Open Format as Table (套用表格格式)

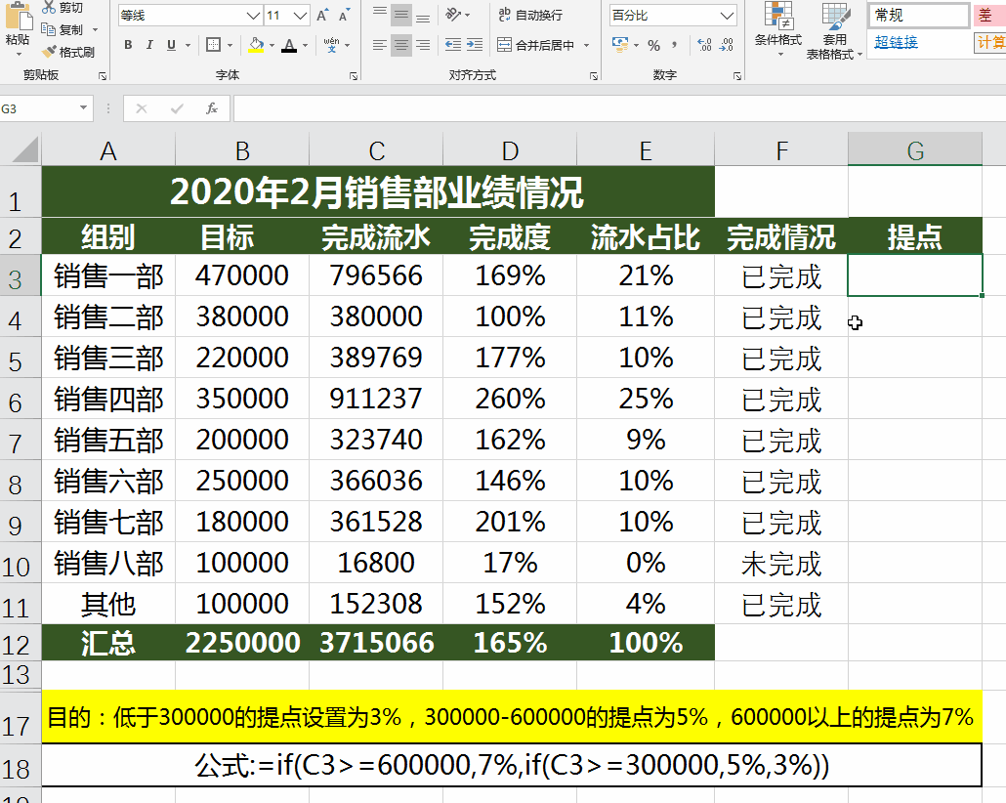834,31
